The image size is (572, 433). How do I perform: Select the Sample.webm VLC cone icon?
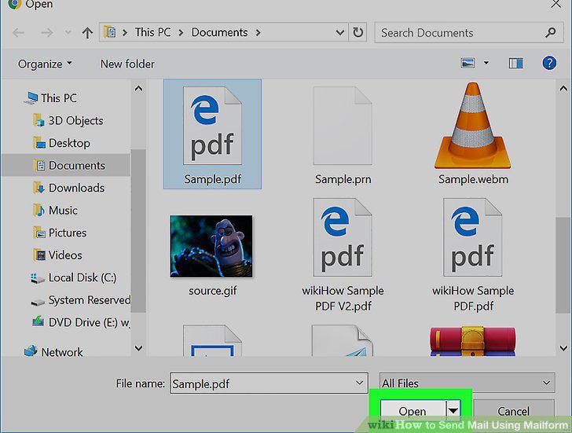pos(473,126)
